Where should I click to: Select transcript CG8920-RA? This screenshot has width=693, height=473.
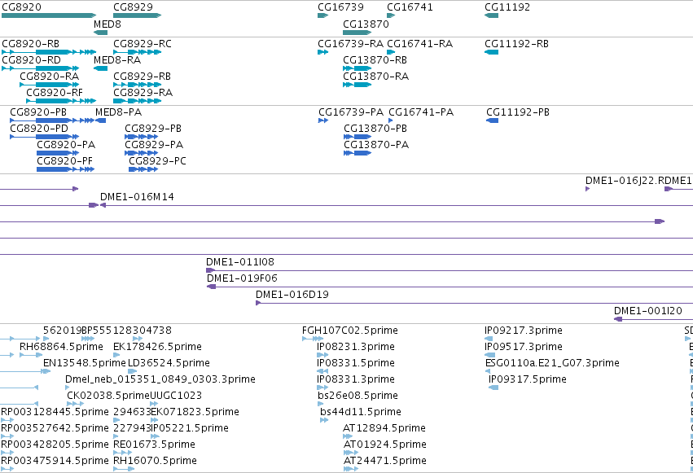pos(50,77)
